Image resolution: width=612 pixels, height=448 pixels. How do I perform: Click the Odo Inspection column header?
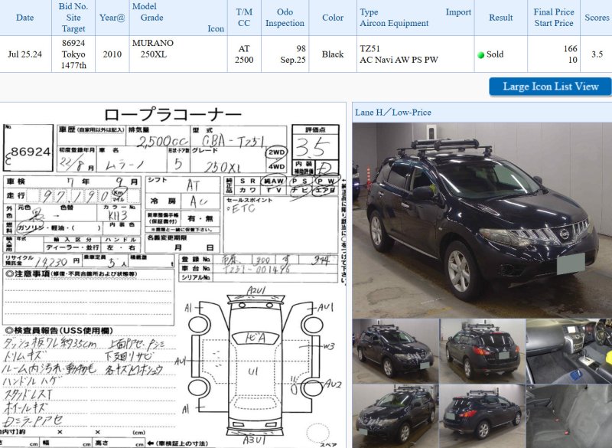pyautogui.click(x=285, y=18)
